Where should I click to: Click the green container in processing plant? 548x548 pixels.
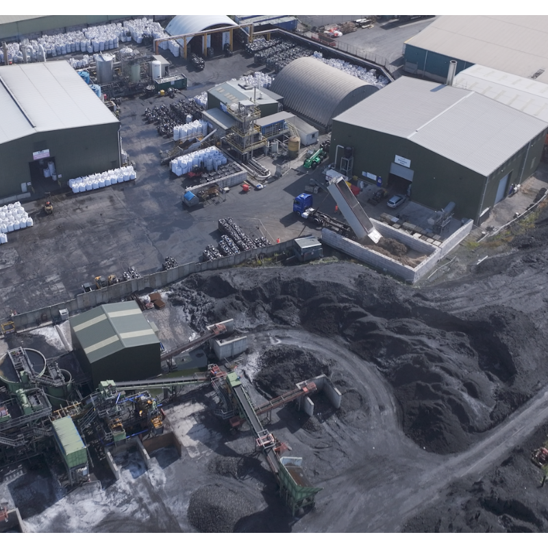click(x=70, y=440)
